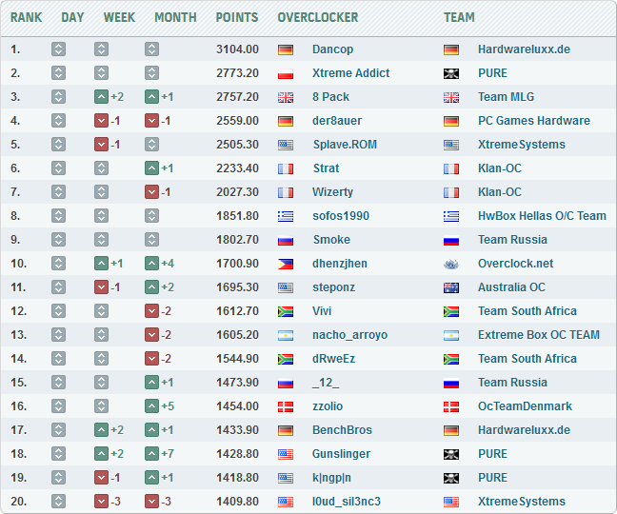
Task: Click the RANK column header
Action: pyautogui.click(x=26, y=17)
